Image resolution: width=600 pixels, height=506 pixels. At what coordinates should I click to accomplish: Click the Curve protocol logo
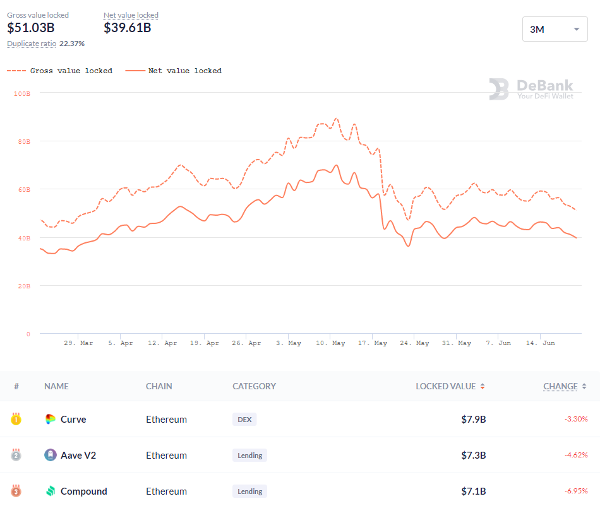click(51, 419)
